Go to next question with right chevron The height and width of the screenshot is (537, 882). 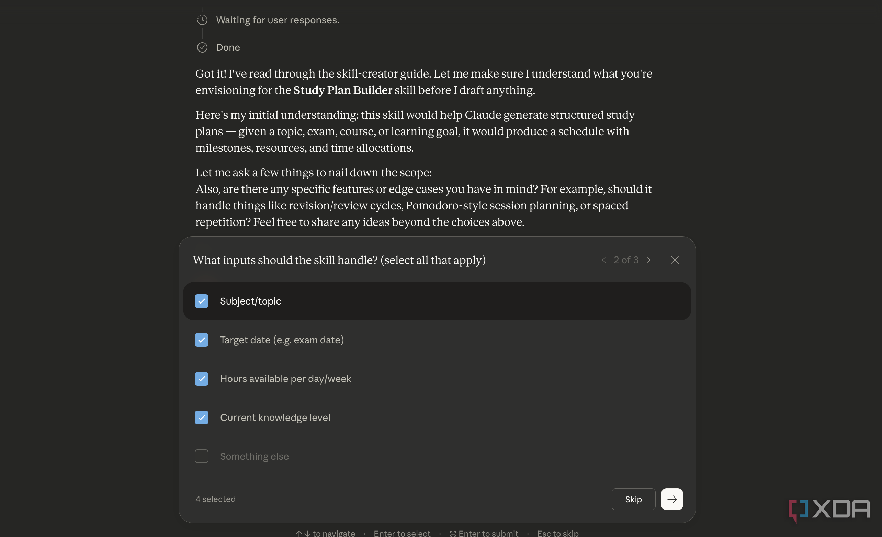click(x=648, y=260)
